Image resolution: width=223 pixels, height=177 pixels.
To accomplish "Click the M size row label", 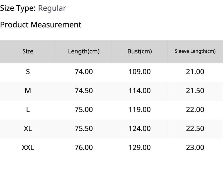I will [x=28, y=91].
